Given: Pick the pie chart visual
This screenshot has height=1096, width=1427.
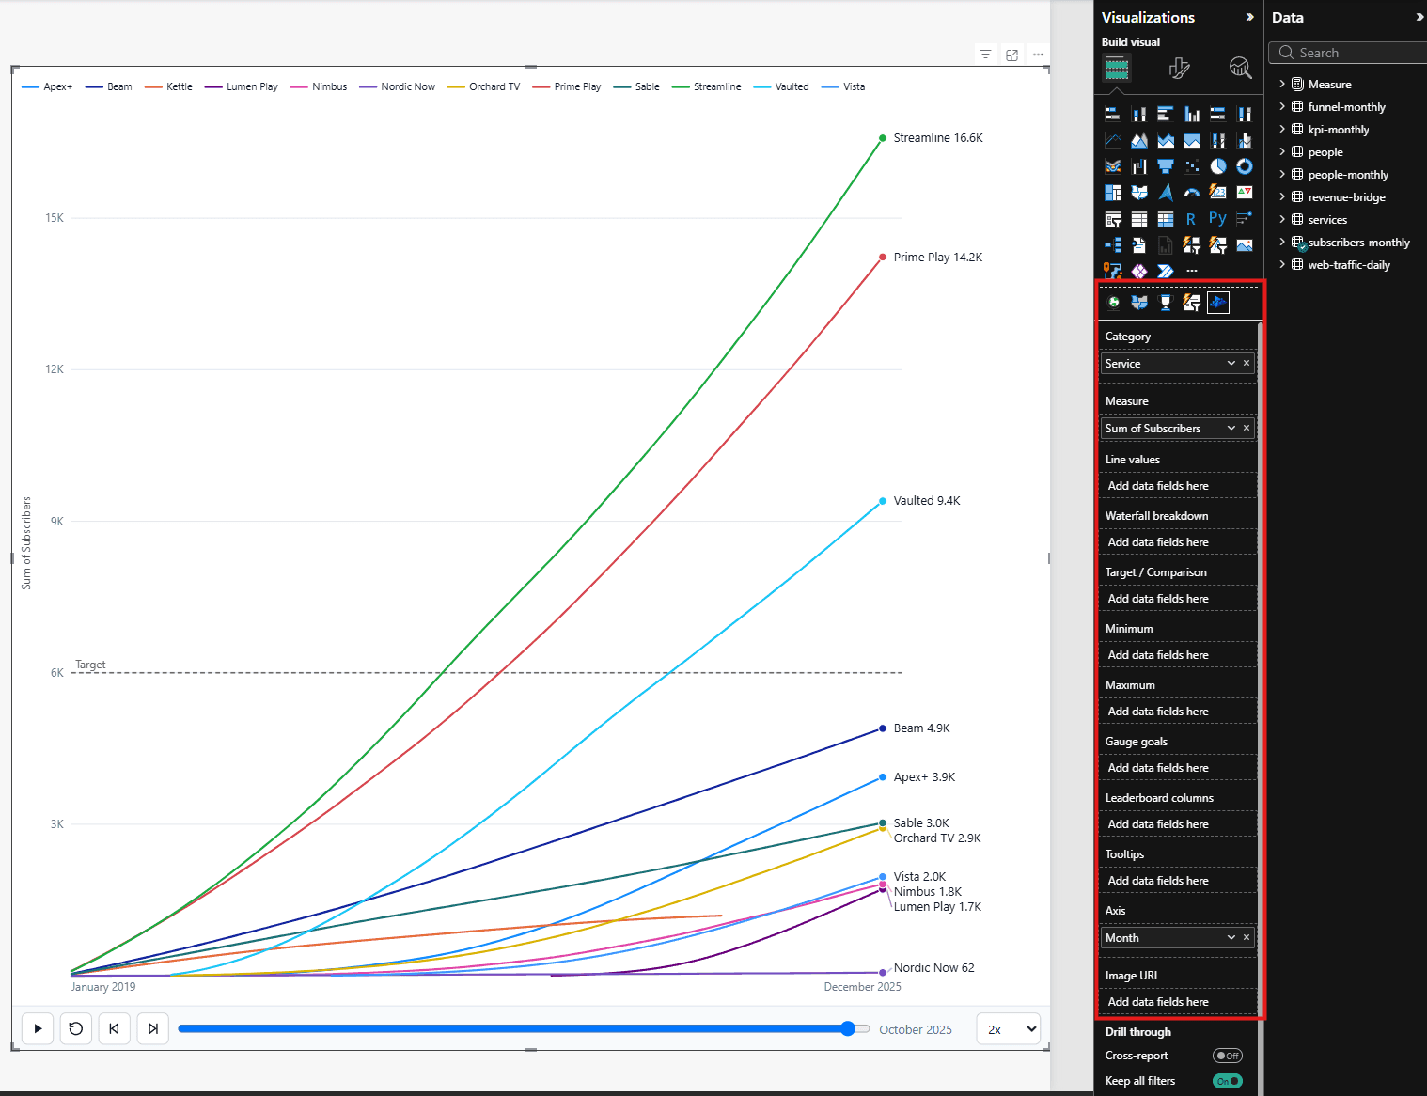Looking at the screenshot, I should [x=1218, y=166].
